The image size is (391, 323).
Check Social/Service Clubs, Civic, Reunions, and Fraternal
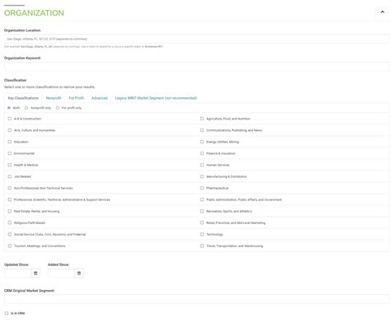click(x=10, y=234)
